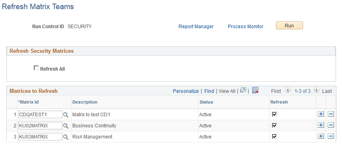Screen dimensions: 342x146
Task: Download grid to spreadsheet icon
Action: (255, 90)
